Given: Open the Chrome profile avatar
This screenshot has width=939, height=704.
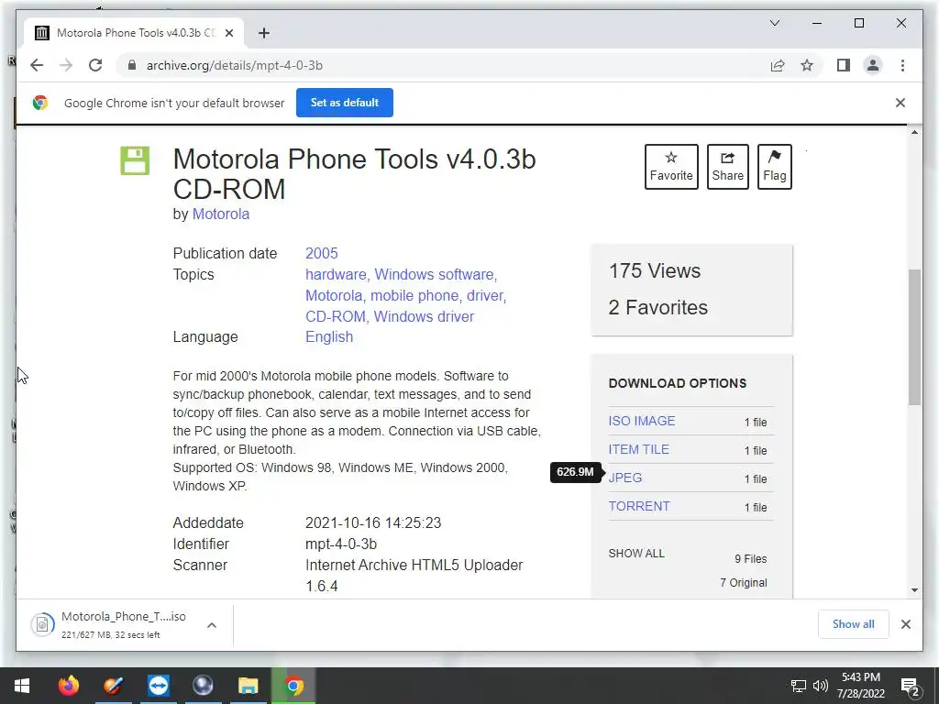Looking at the screenshot, I should (x=873, y=65).
